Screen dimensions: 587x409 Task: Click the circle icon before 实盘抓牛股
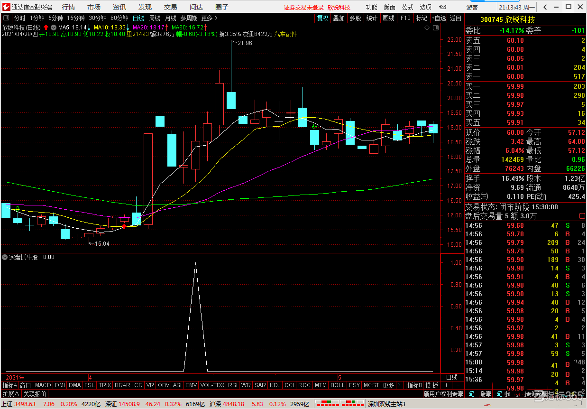5,257
